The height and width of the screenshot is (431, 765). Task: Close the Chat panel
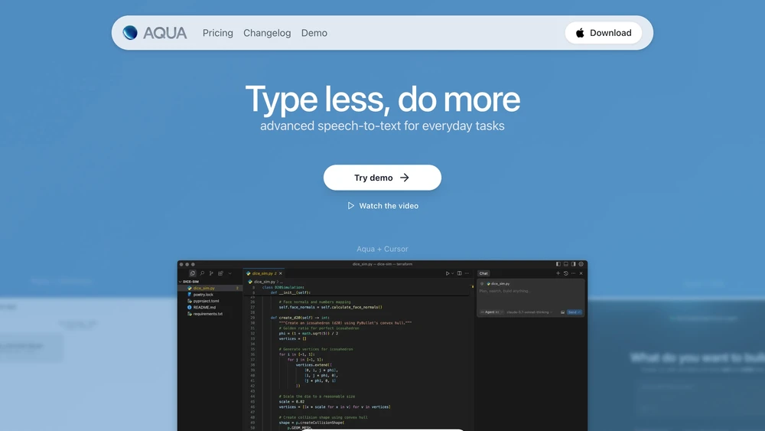coord(581,273)
